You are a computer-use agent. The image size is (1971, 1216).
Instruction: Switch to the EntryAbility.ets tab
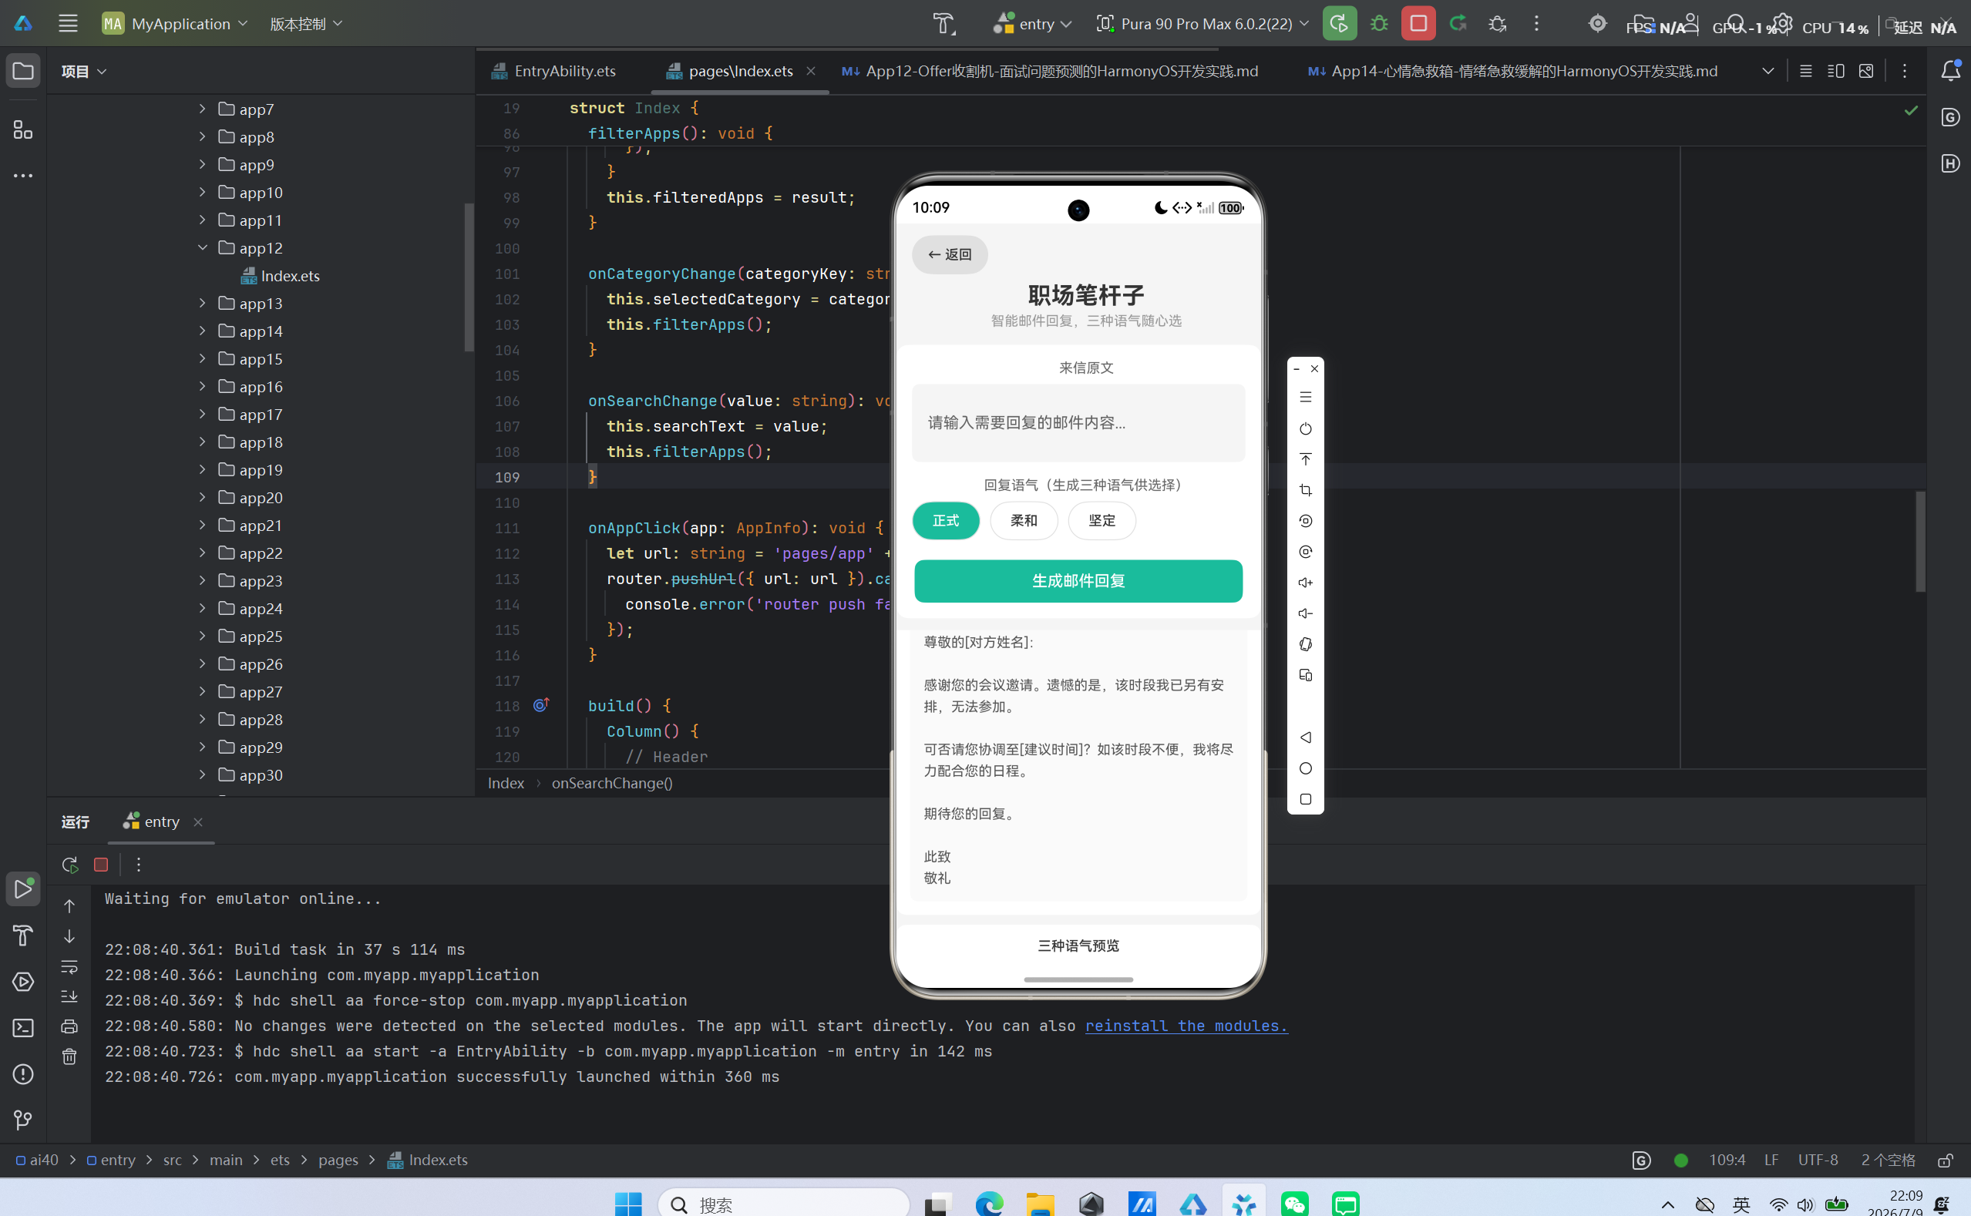(553, 71)
